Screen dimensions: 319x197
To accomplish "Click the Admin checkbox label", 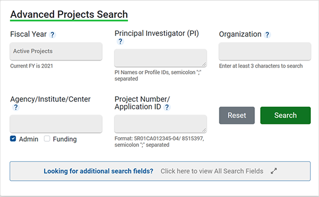I will (29, 139).
